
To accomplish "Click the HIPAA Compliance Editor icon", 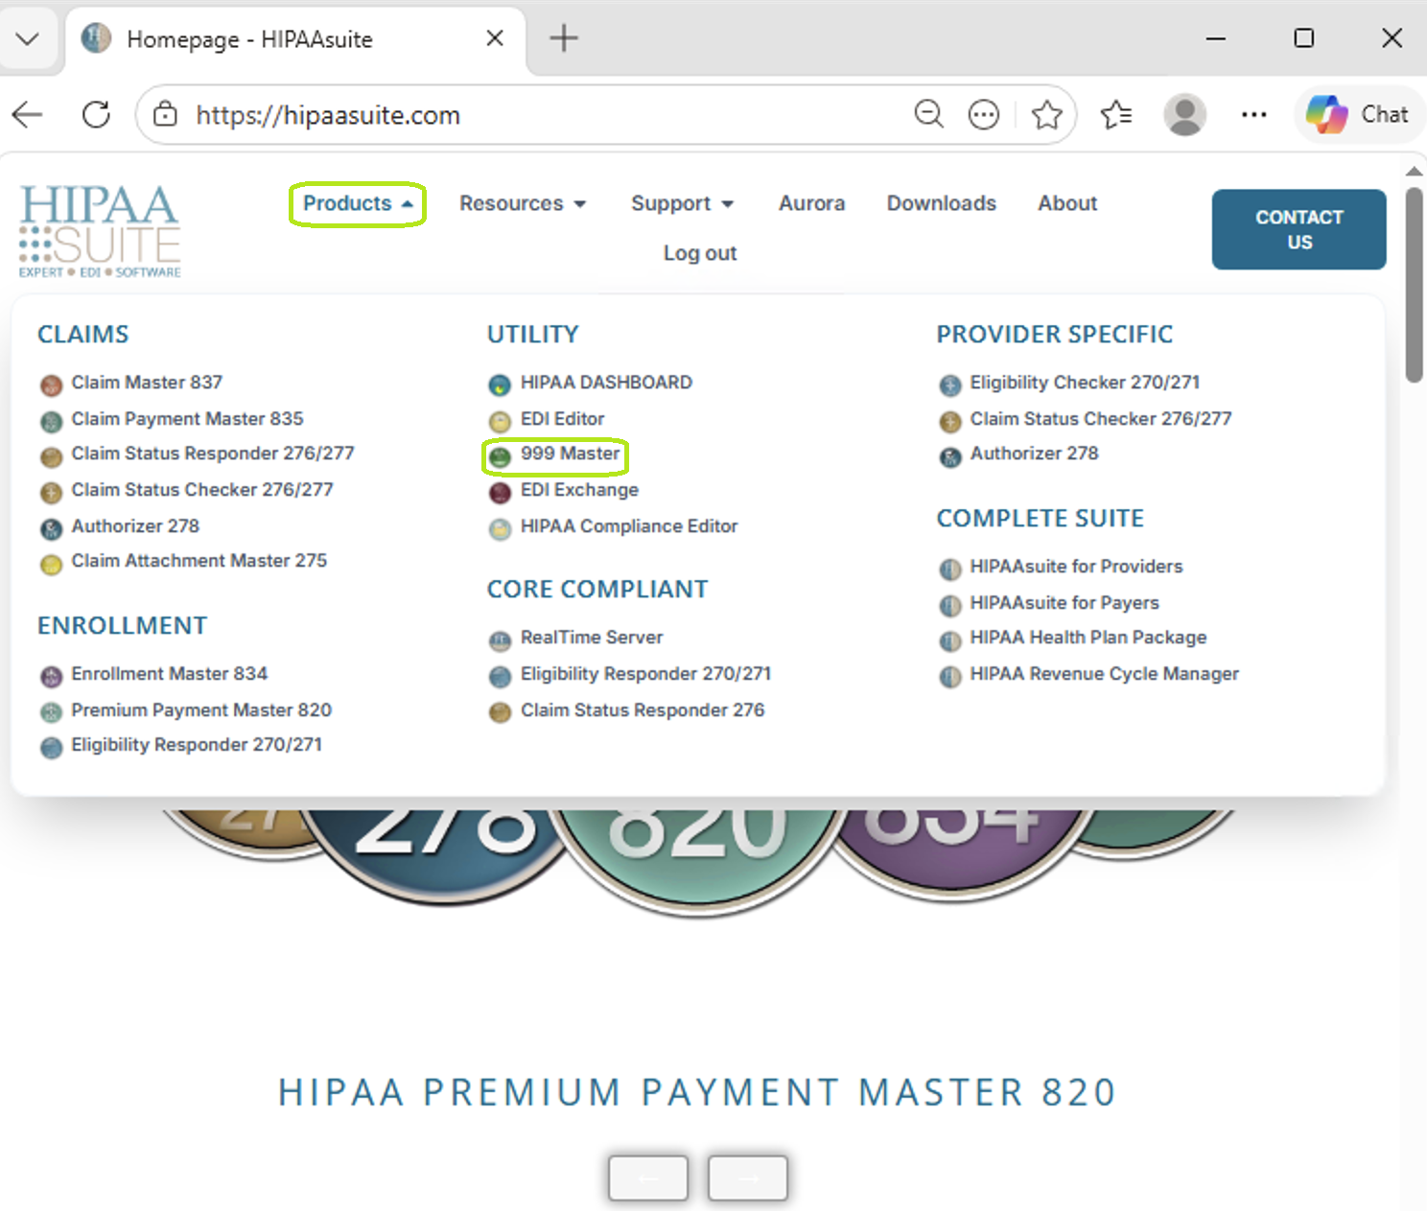I will [500, 529].
